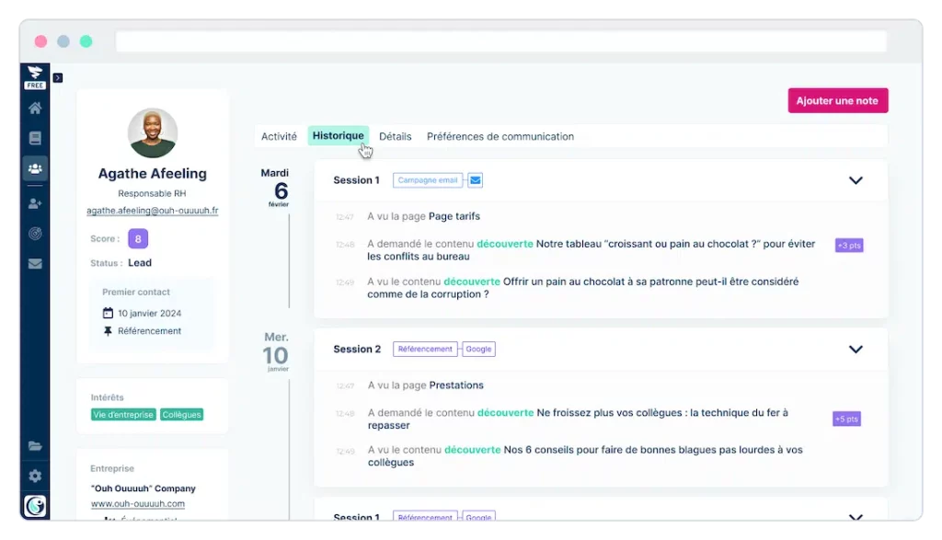Collapse Session 2 with its chevron
Screen dimensions: 942x540
coord(856,349)
